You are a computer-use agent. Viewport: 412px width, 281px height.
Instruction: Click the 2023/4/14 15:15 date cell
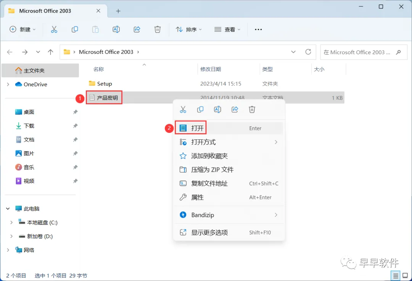pyautogui.click(x=221, y=84)
